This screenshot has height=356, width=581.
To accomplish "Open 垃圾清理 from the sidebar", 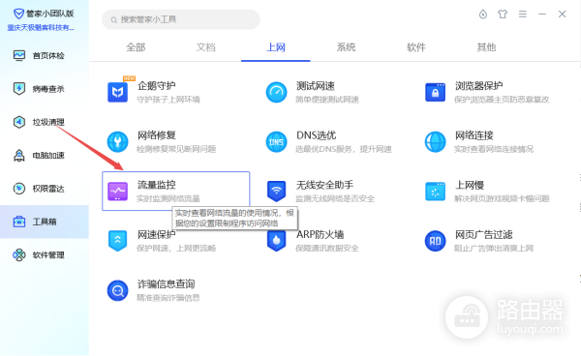I will pos(48,122).
